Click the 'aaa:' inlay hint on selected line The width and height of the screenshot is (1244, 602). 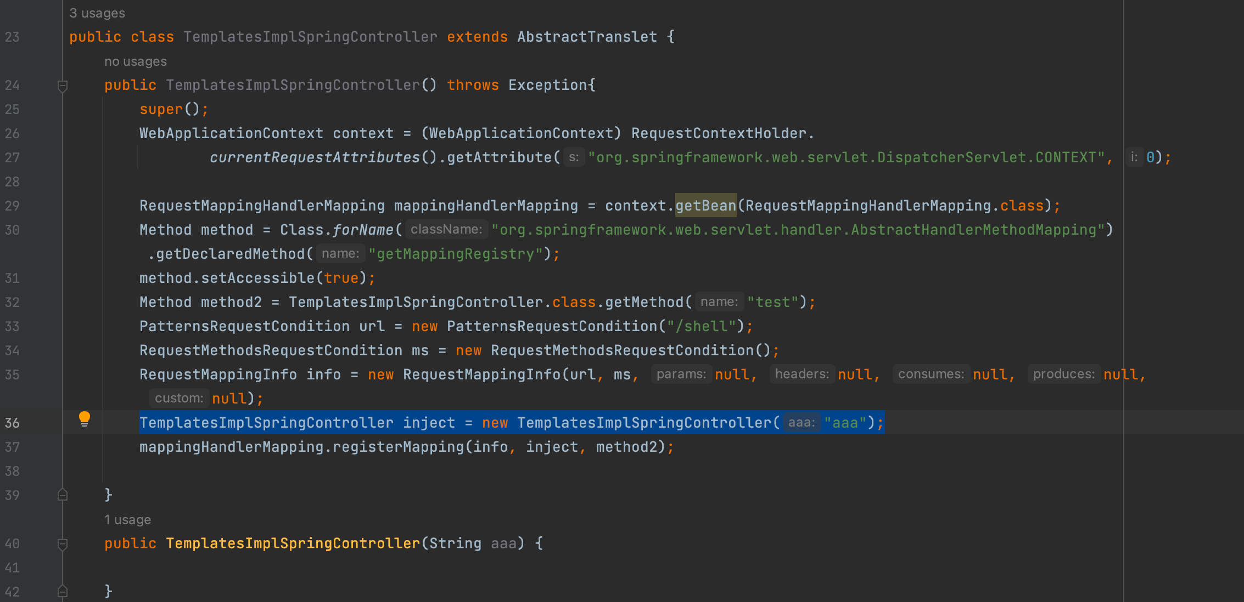click(x=801, y=423)
